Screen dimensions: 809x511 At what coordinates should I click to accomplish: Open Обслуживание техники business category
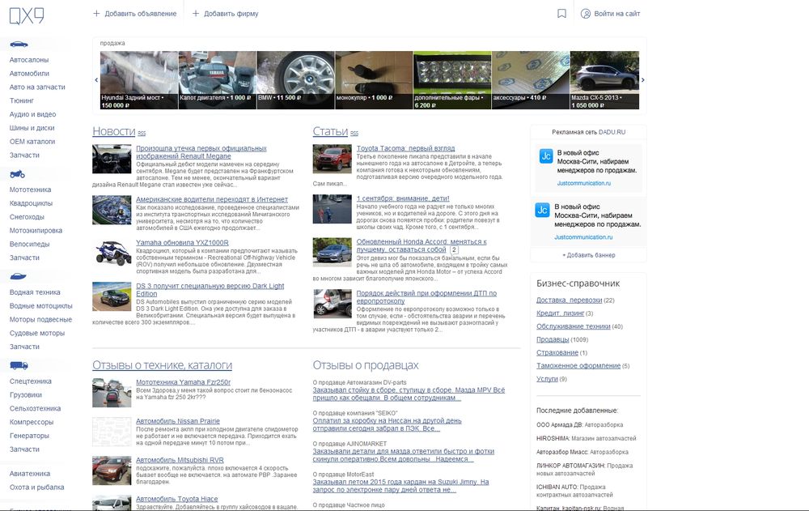(574, 326)
